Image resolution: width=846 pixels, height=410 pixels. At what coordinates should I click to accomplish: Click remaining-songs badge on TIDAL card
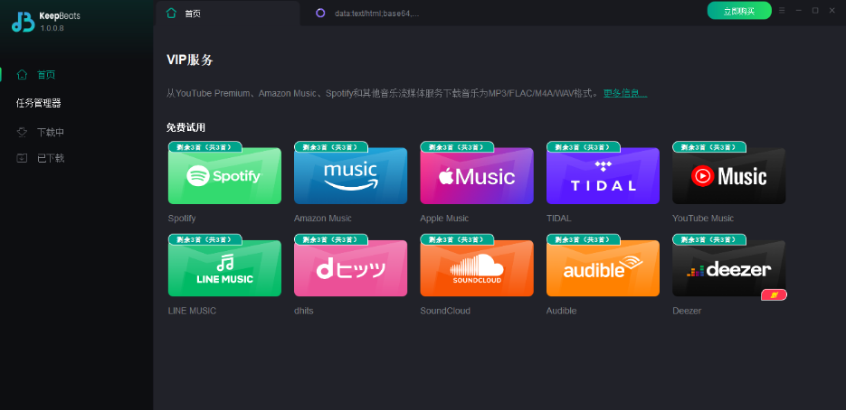[x=584, y=146]
